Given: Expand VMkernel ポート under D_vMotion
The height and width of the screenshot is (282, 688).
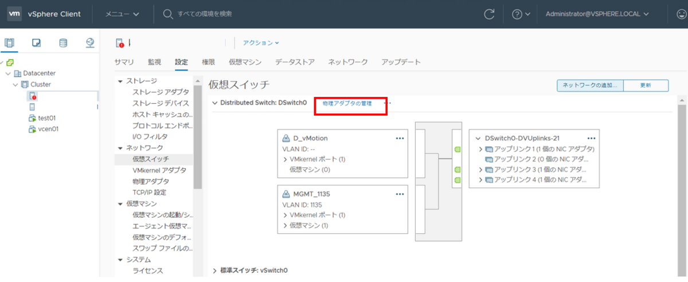Looking at the screenshot, I should point(286,159).
